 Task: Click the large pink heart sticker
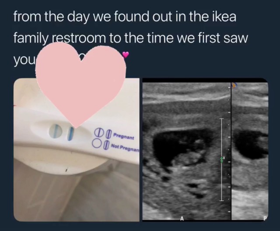(81, 85)
